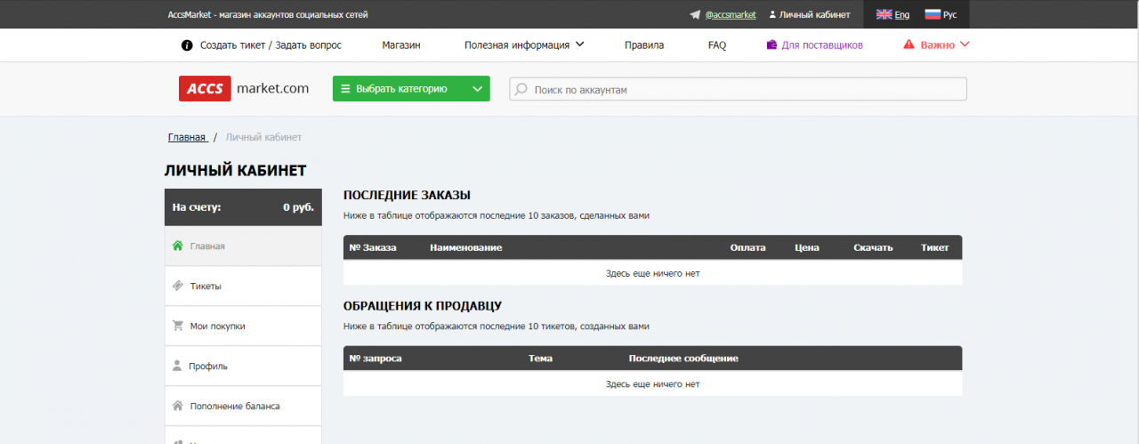Open the Магазин menu item

click(401, 45)
